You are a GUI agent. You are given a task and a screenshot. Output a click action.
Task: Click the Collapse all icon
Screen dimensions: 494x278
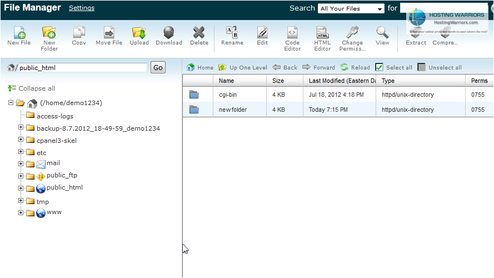pyautogui.click(x=12, y=88)
